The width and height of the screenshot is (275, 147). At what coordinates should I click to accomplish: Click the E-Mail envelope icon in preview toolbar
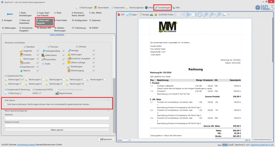(x=128, y=15)
